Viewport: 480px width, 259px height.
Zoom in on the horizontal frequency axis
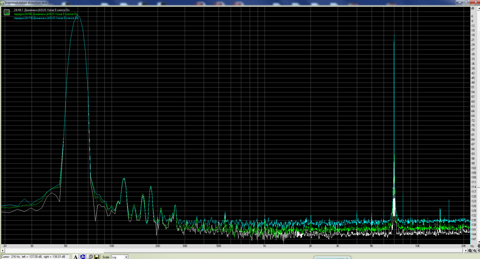pos(470,250)
